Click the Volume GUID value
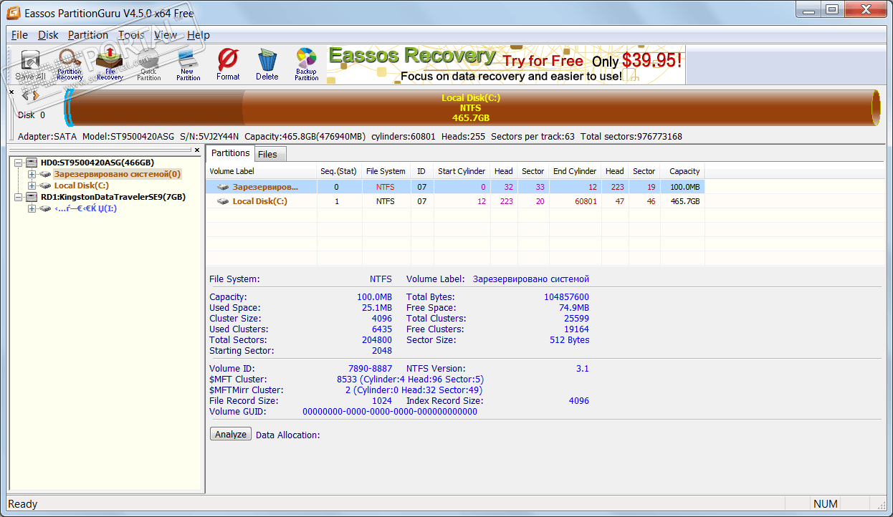893x517 pixels. [x=390, y=412]
